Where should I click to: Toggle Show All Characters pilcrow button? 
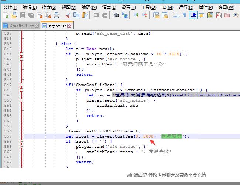click(x=184, y=15)
